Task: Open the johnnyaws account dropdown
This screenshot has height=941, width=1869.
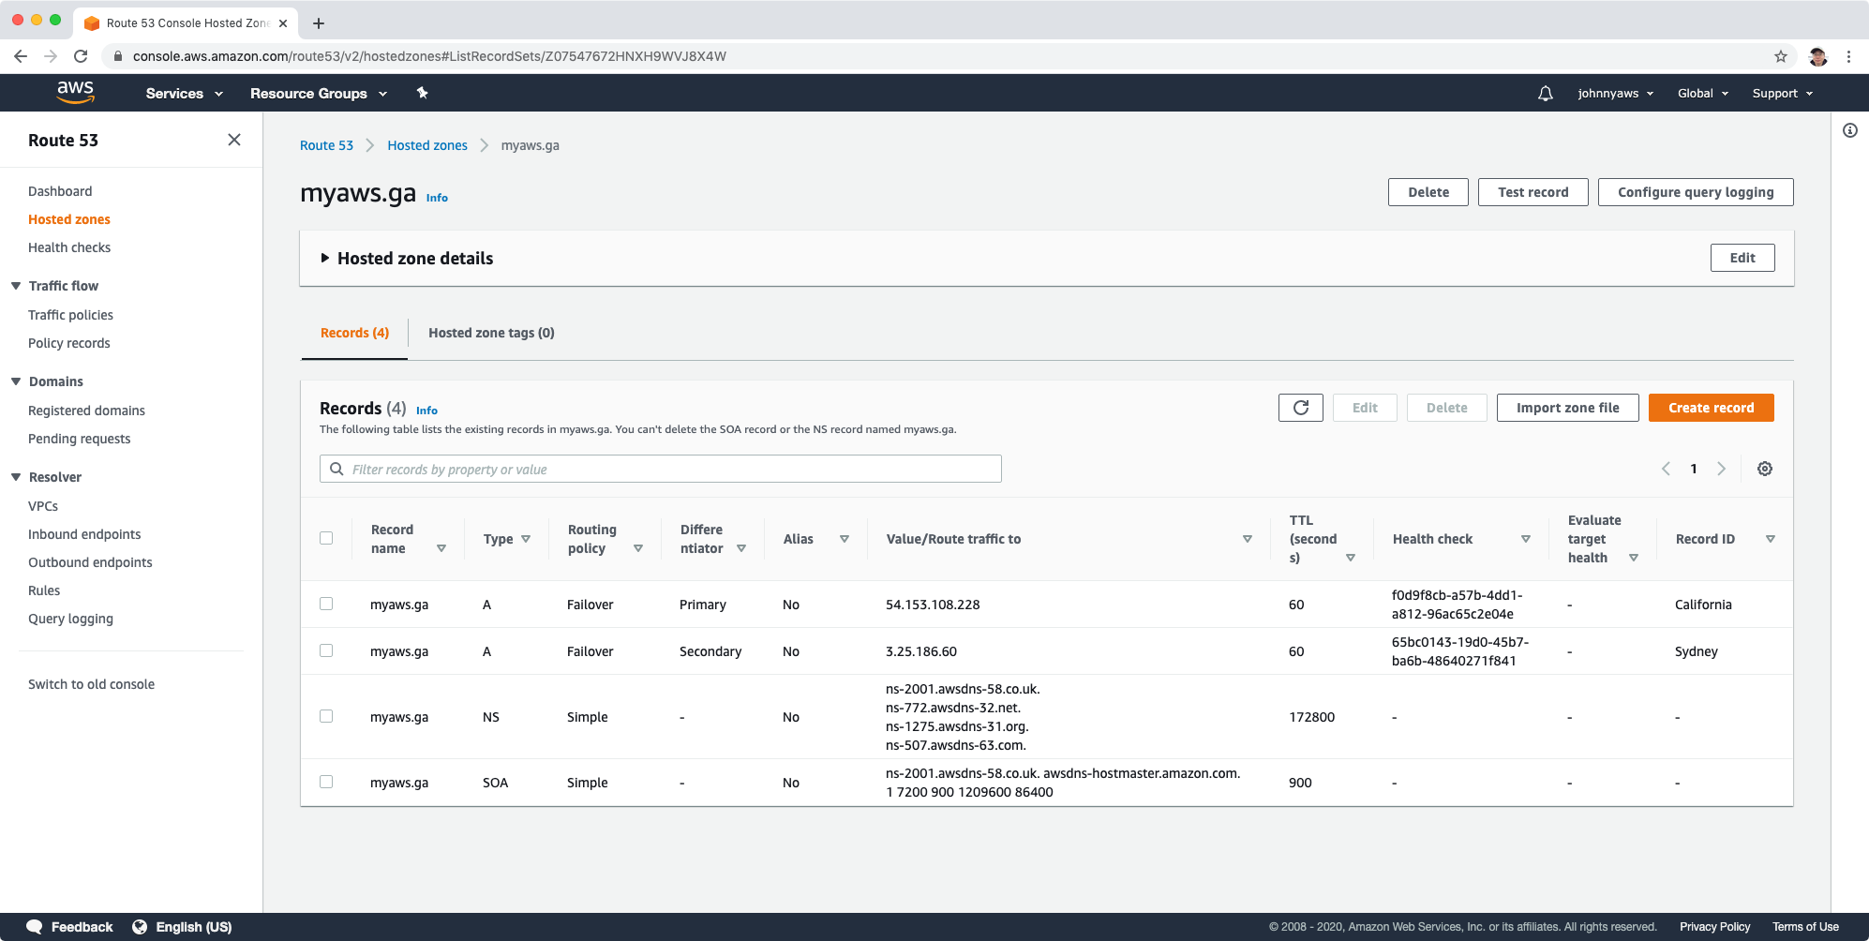Action: tap(1616, 93)
